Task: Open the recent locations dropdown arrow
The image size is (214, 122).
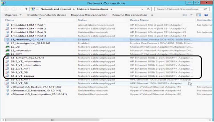Action: coord(20,9)
